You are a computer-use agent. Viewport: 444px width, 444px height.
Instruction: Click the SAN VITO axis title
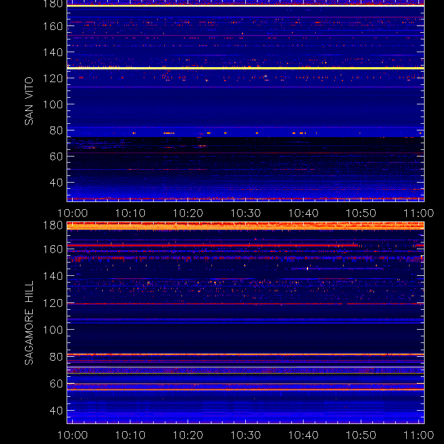click(29, 101)
